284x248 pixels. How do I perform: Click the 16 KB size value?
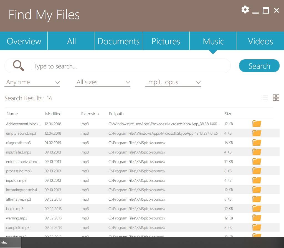point(229,143)
